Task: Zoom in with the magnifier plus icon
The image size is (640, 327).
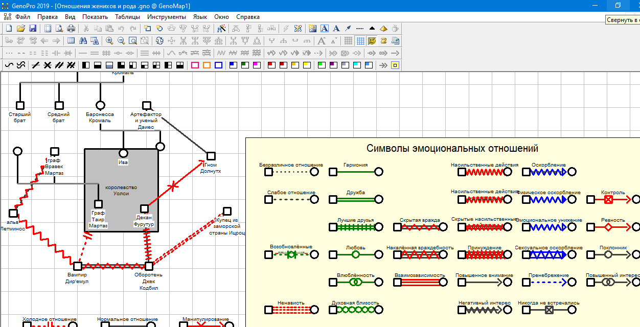Action: click(109, 41)
